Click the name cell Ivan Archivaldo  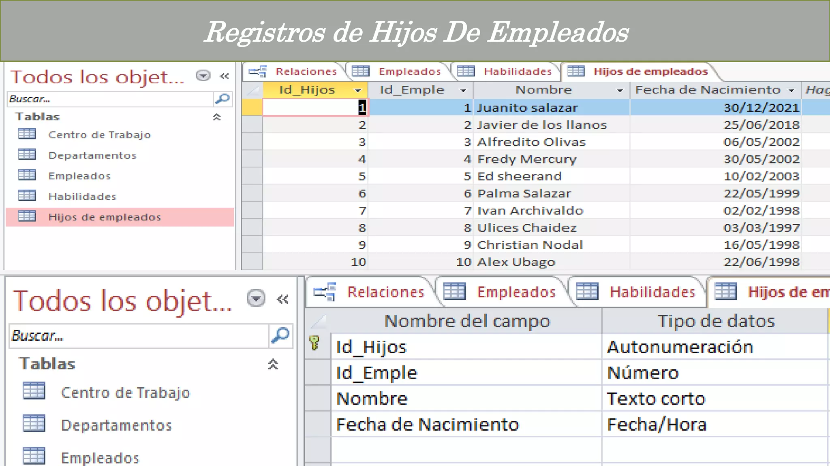552,210
